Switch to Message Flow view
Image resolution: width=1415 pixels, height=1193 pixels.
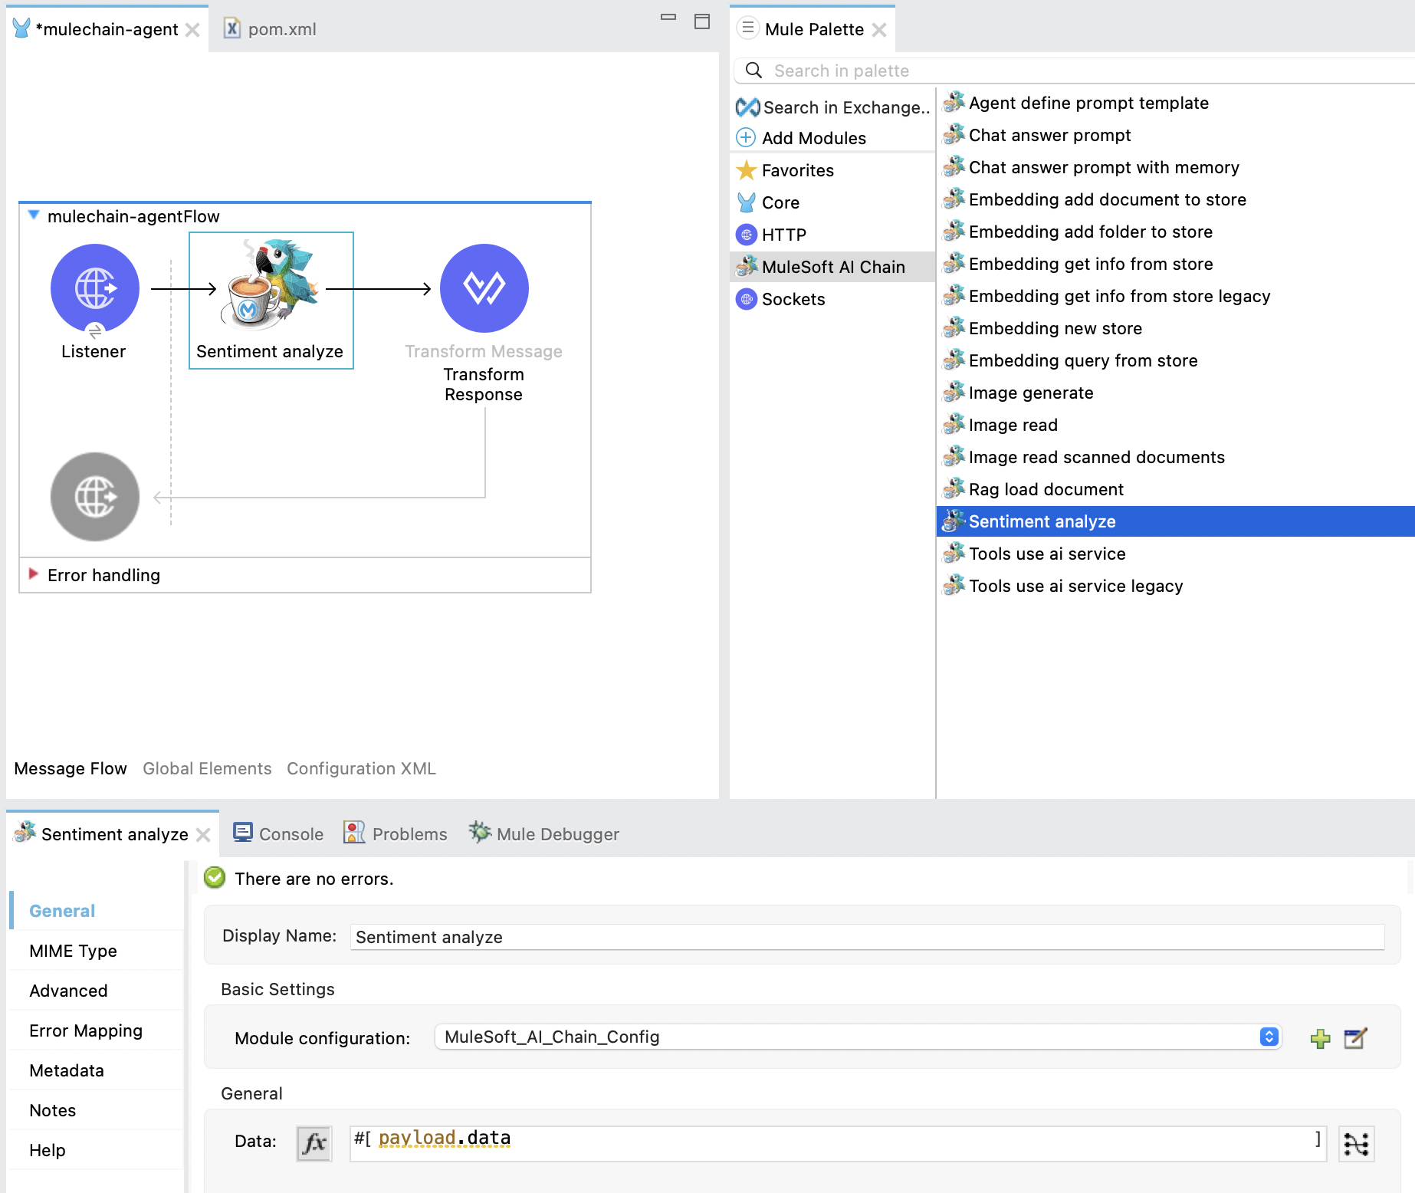[71, 768]
